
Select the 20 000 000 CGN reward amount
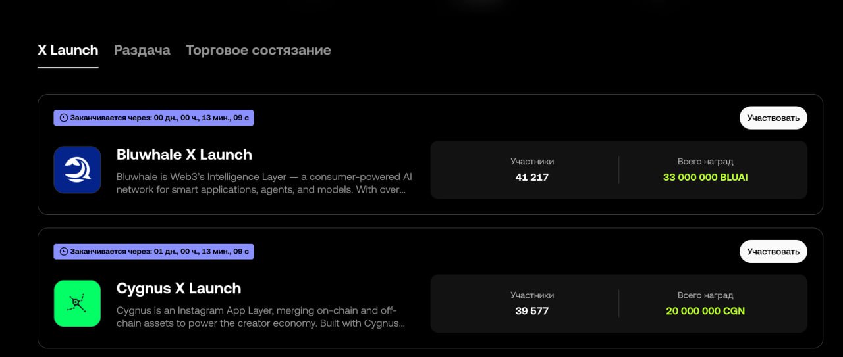click(705, 310)
